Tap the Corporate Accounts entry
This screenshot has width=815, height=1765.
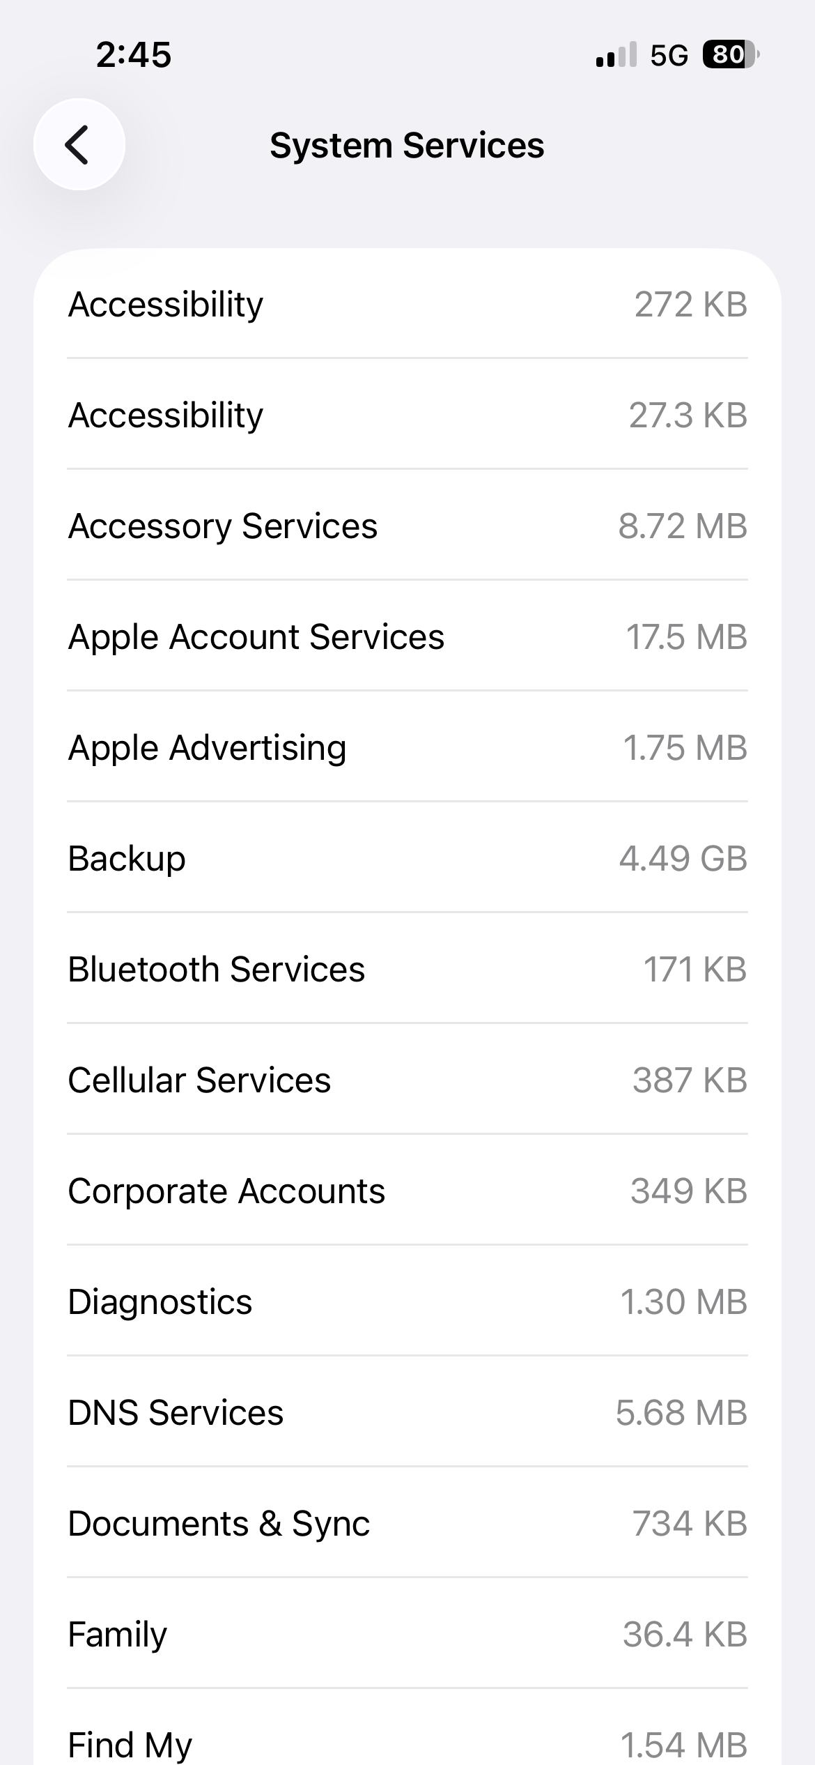(407, 1191)
